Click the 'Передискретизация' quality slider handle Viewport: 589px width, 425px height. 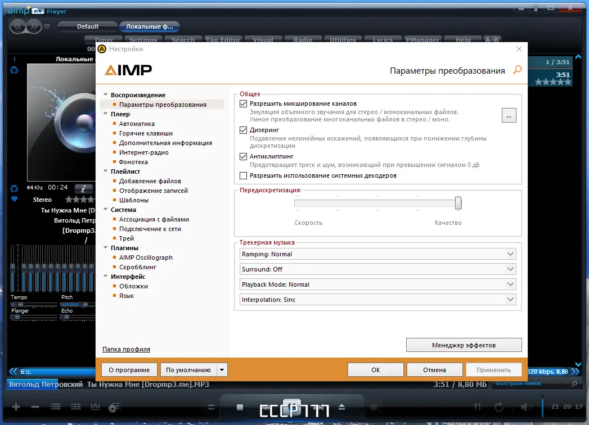click(x=458, y=203)
